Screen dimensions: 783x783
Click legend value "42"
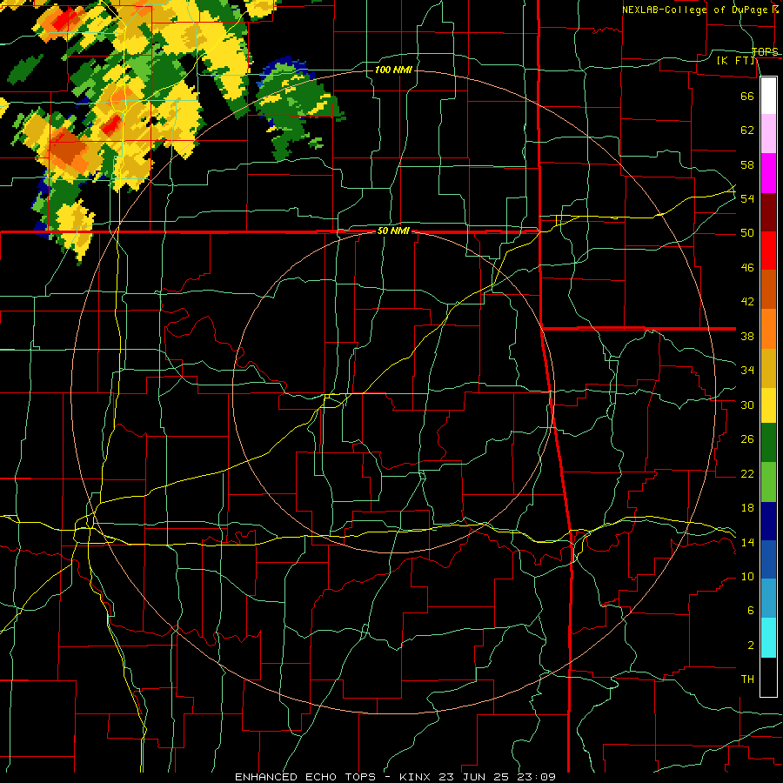pyautogui.click(x=747, y=302)
